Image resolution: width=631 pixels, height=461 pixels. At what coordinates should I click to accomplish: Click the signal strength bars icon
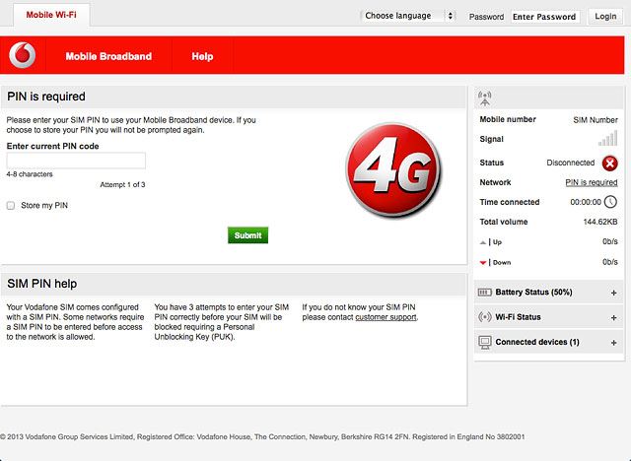tap(607, 138)
